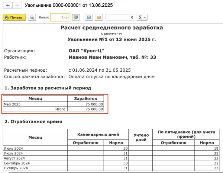This screenshot has width=223, height=173.
Task: Save the report with floppy disk icon
Action: pos(88,17)
